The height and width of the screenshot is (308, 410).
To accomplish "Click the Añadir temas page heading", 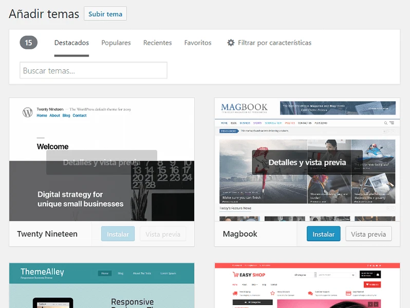I will [x=44, y=13].
